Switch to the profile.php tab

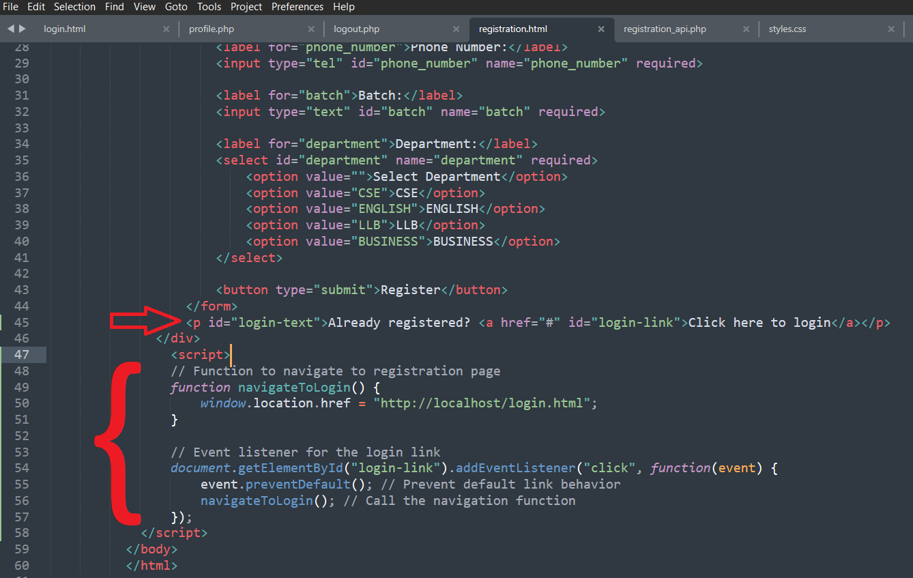tap(212, 29)
